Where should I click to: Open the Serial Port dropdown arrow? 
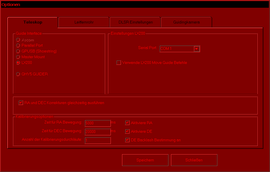tap(197, 49)
